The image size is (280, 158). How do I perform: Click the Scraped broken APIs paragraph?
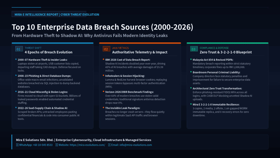point(49,115)
